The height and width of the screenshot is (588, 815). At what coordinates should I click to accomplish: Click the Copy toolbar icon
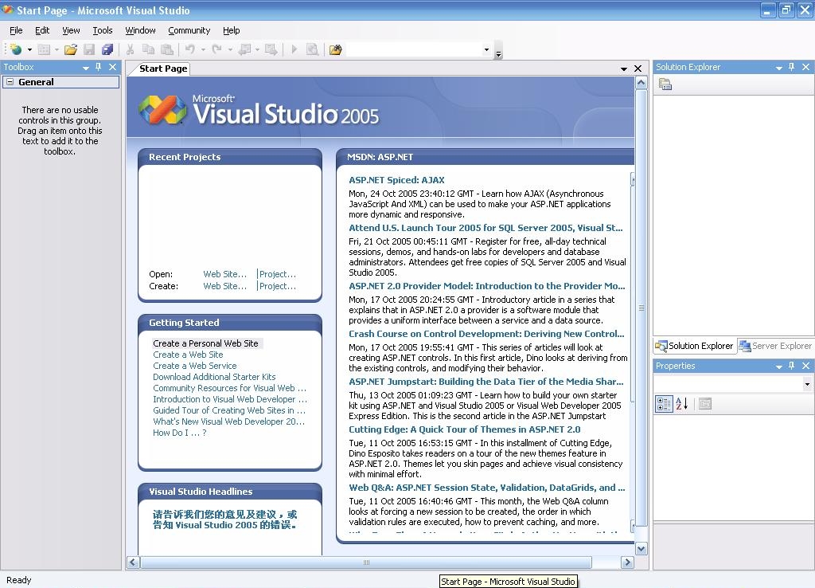point(148,50)
